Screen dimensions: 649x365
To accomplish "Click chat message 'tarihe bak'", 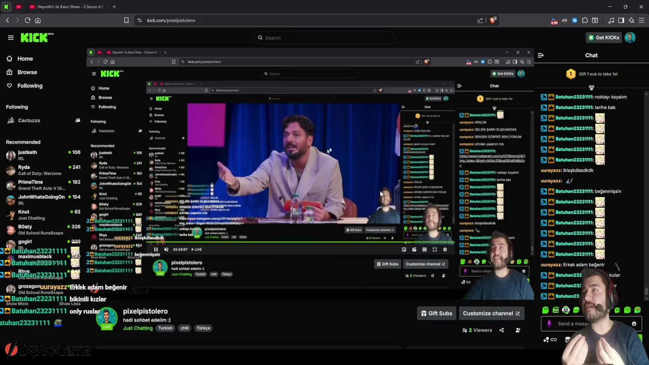I will point(604,107).
